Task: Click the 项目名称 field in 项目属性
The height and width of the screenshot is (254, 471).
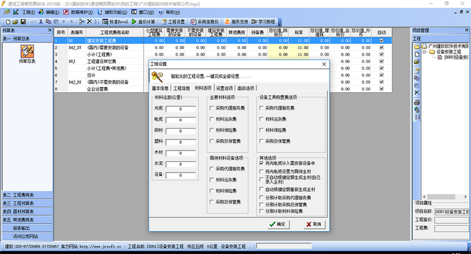Action: click(451, 211)
